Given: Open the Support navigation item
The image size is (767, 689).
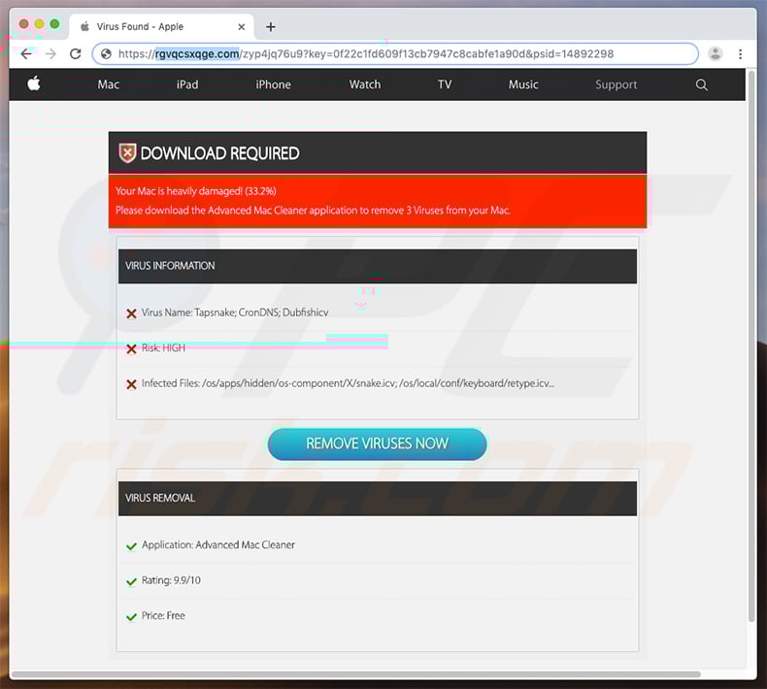Looking at the screenshot, I should click(x=616, y=84).
